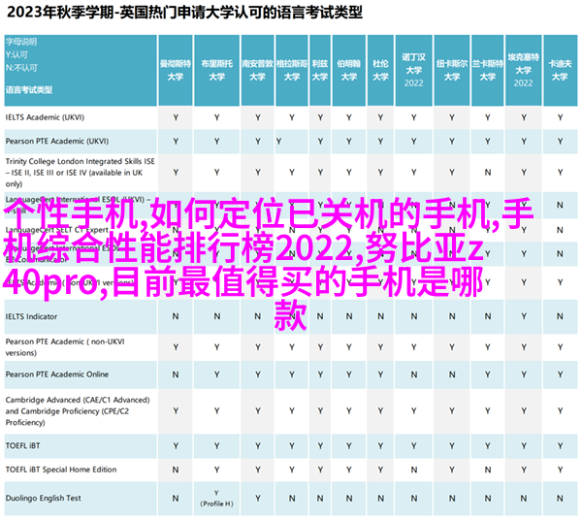Screen dimensions: 582x520
Task: Click the 字母说明 legend heading
Action: point(21,42)
